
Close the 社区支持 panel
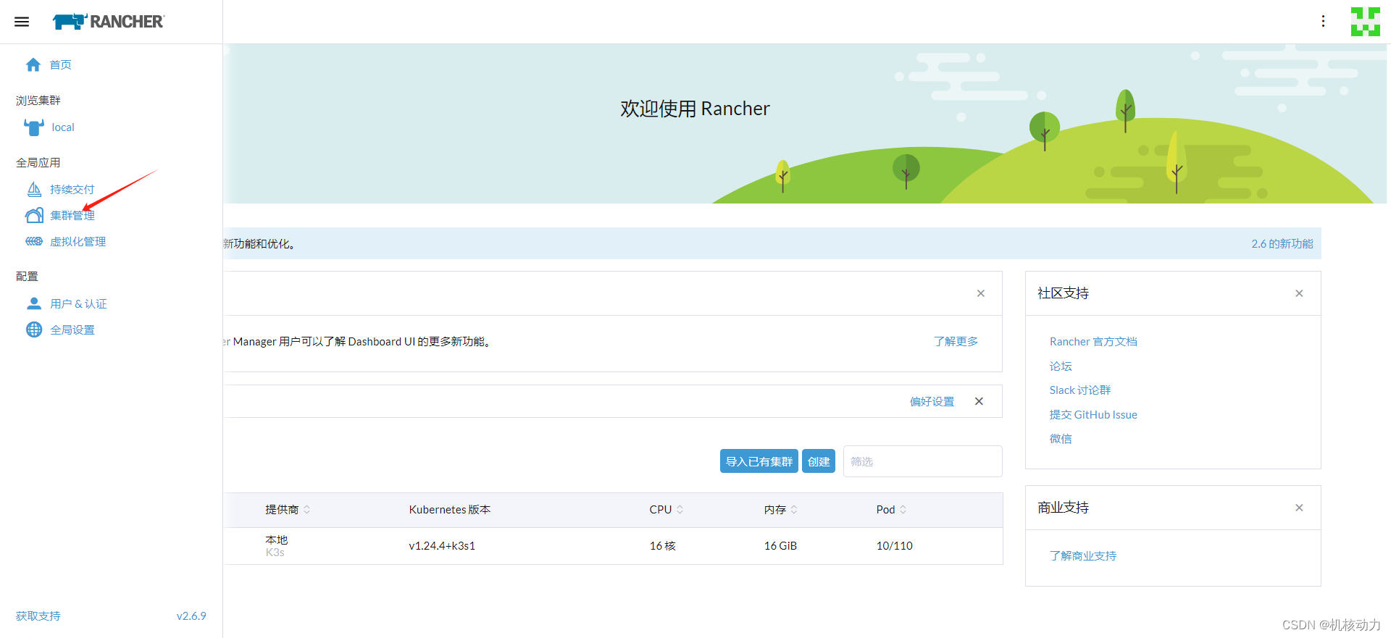[1299, 293]
